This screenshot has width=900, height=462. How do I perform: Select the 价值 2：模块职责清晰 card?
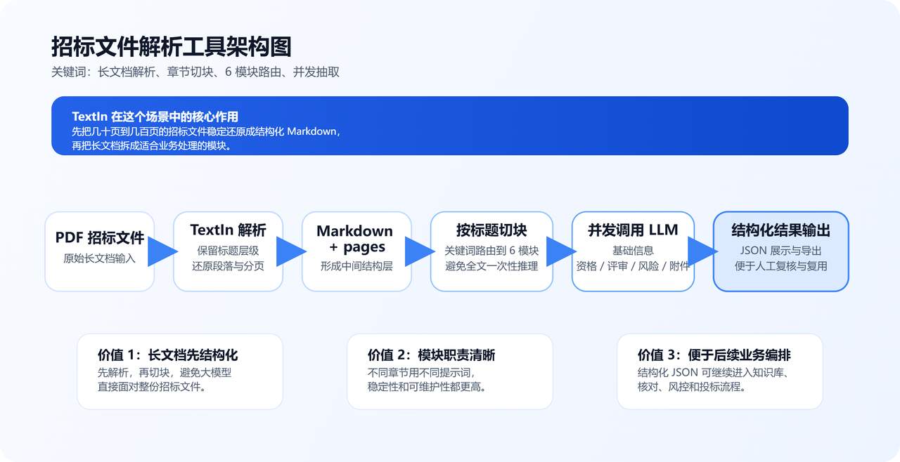click(449, 371)
